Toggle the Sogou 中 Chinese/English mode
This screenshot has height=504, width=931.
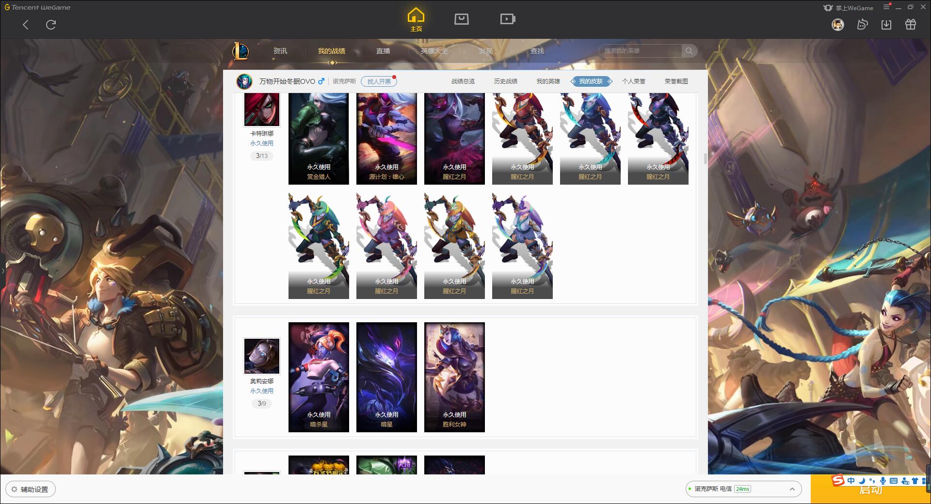851,481
